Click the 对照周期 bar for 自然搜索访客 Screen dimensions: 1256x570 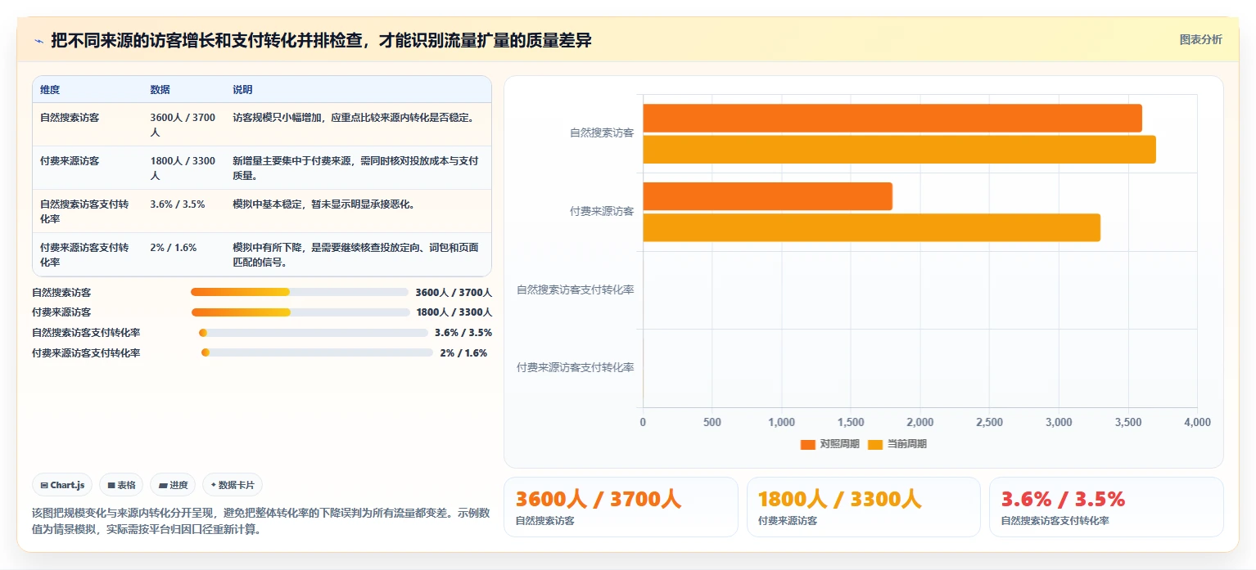tap(892, 119)
